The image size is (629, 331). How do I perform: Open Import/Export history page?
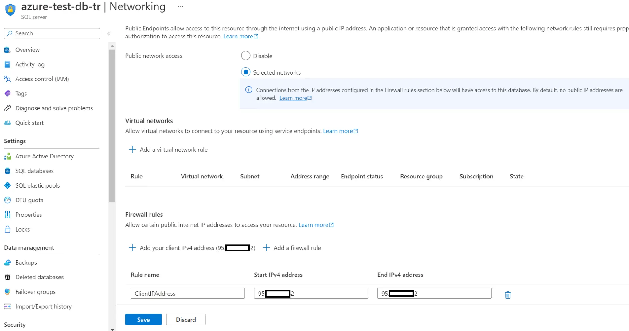point(43,306)
